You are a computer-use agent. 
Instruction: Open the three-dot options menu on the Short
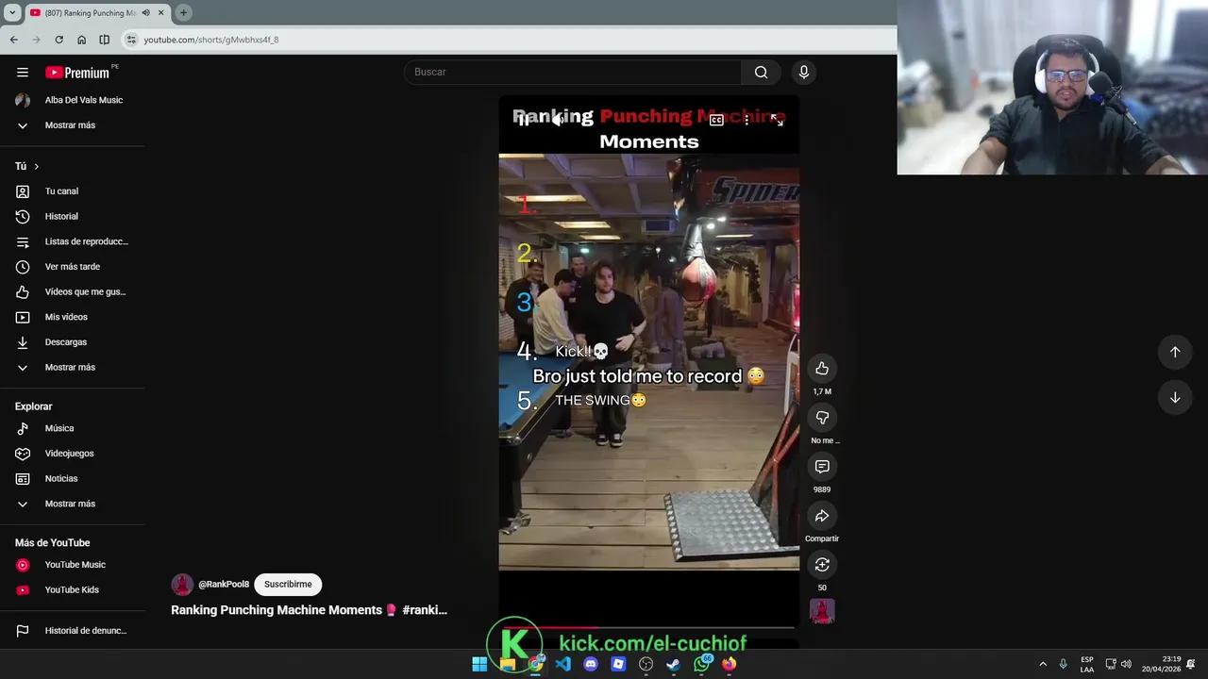(747, 120)
